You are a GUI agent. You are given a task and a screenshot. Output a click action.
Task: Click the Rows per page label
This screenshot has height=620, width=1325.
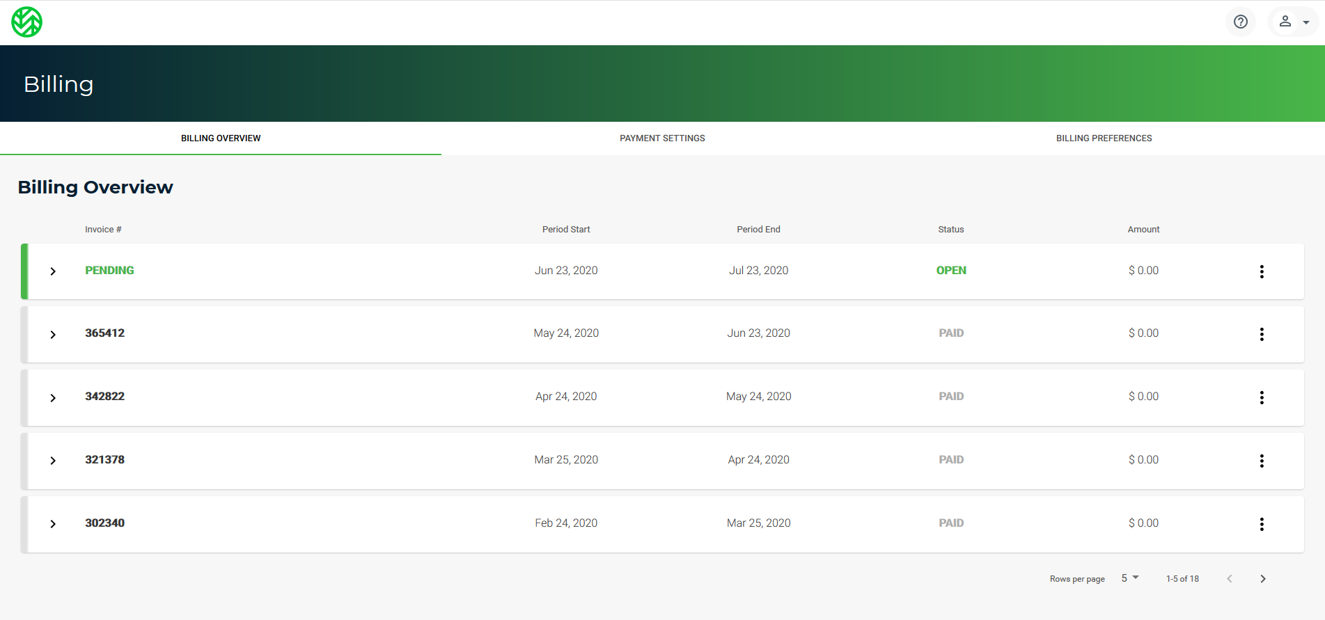click(1077, 579)
